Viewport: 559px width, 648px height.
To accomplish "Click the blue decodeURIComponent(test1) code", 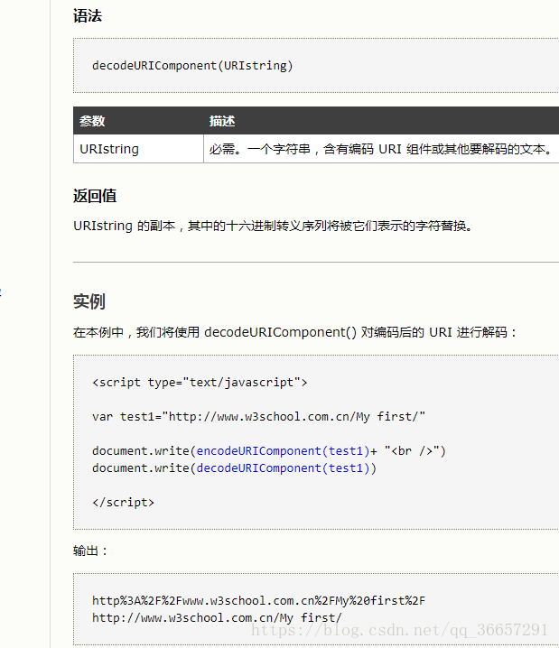I will click(283, 468).
